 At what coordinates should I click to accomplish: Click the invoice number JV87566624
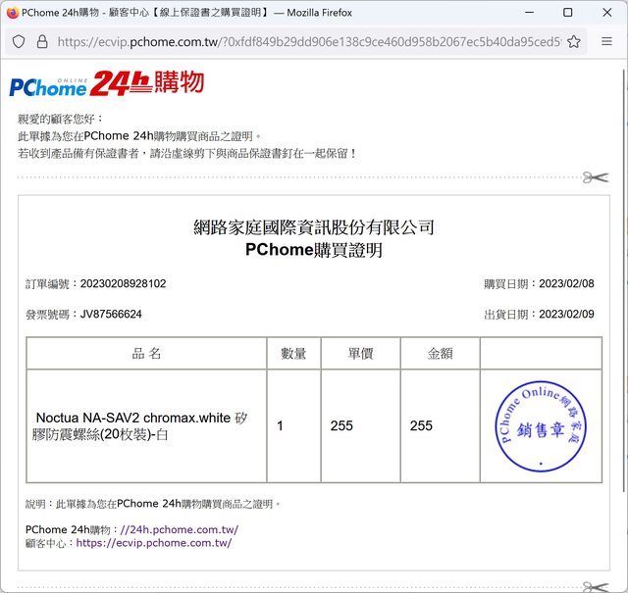111,314
